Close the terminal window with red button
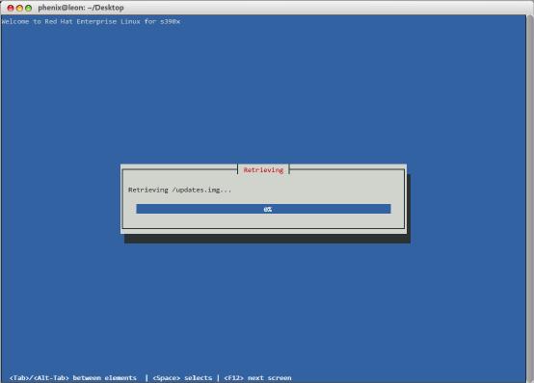The height and width of the screenshot is (383, 534). coord(11,8)
